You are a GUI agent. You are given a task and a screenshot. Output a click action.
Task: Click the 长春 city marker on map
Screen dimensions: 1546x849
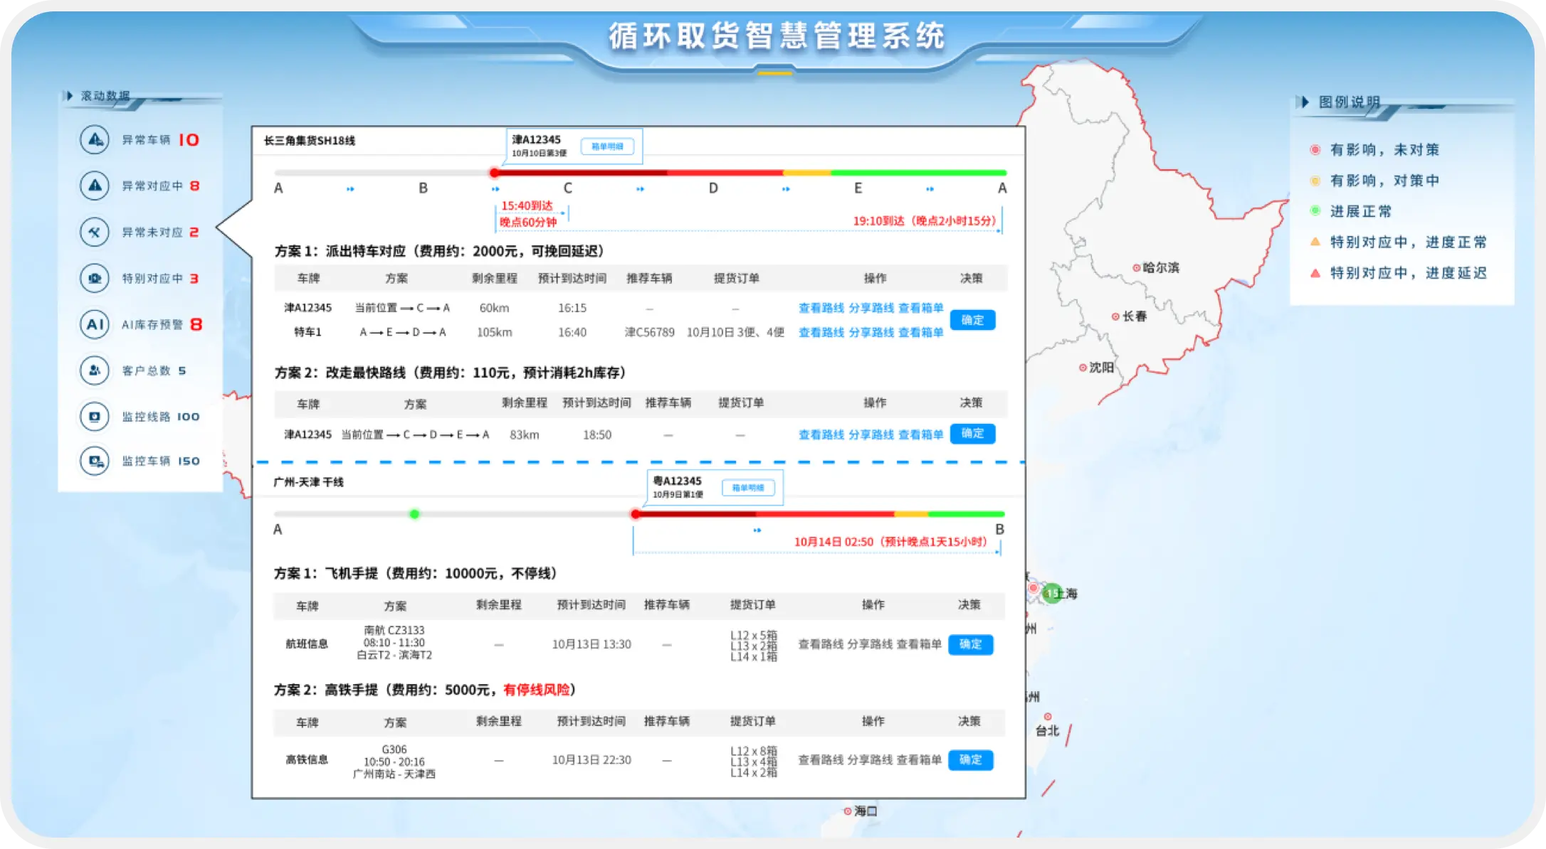point(1116,316)
